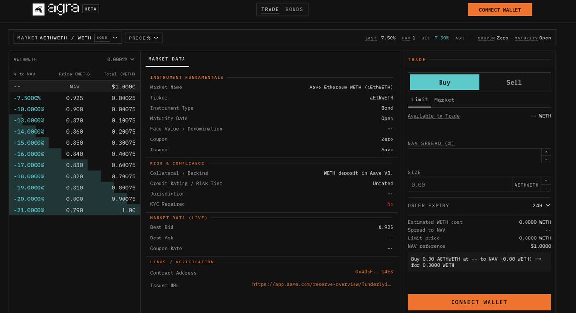
Task: Select the -18.0000% order book row
Action: pyautogui.click(x=74, y=176)
